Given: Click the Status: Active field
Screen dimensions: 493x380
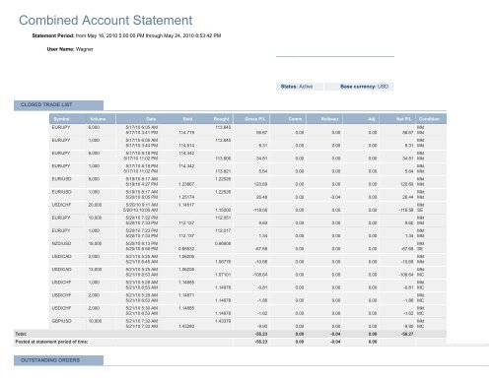Looking at the screenshot, I should pos(300,87).
